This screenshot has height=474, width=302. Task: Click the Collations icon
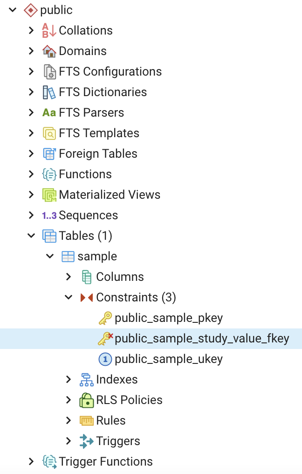click(49, 30)
